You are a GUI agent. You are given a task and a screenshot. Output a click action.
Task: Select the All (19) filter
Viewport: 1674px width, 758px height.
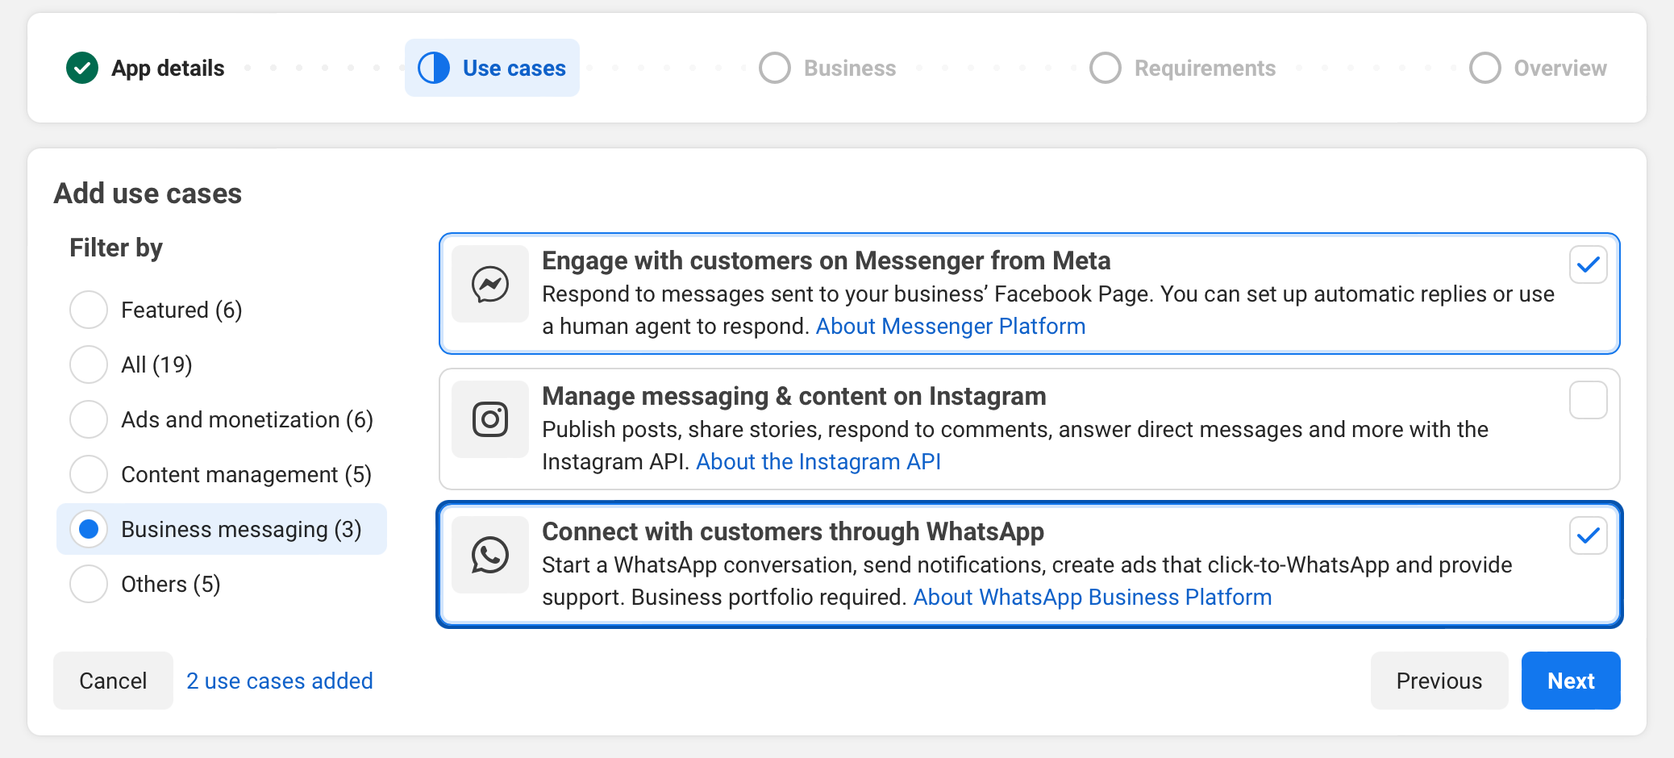coord(89,364)
